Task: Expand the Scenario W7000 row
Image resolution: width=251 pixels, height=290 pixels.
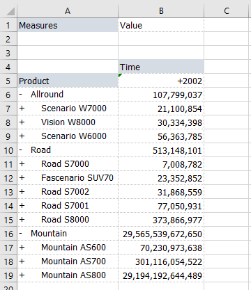Action: [22, 108]
